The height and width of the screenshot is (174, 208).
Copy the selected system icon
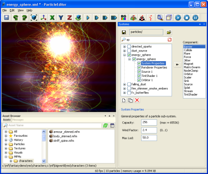pyautogui.click(x=131, y=100)
